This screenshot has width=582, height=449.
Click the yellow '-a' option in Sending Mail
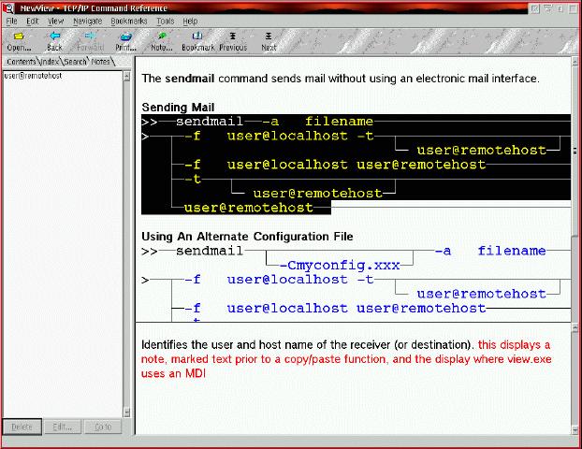[269, 122]
